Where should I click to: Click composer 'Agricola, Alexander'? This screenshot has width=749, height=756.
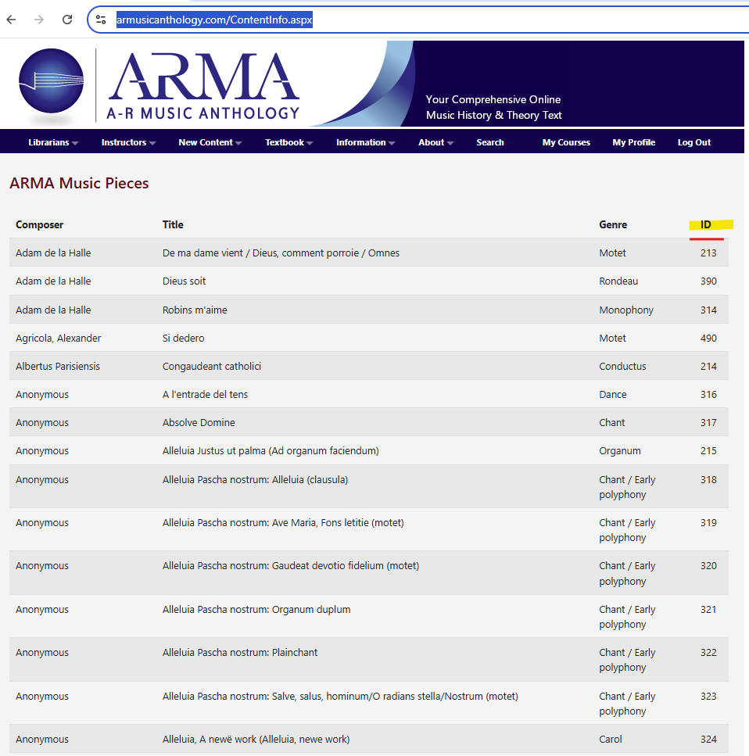pyautogui.click(x=59, y=338)
